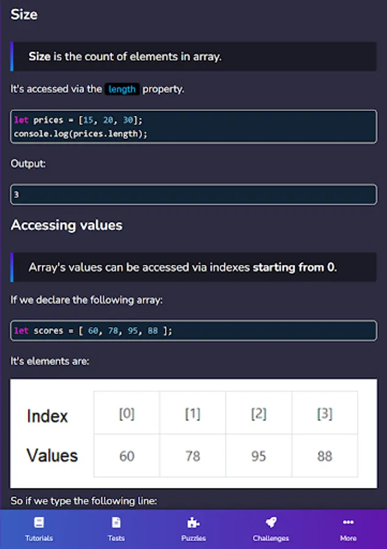Screen dimensions: 387x549
Task: Select the value 78 table cell
Action: point(193,456)
